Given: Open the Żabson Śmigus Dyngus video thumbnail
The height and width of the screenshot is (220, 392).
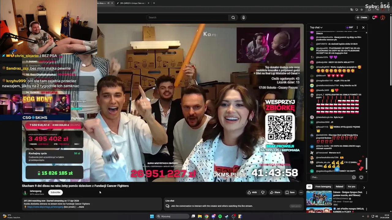Looking at the screenshot, I should pyautogui.click(x=319, y=198).
